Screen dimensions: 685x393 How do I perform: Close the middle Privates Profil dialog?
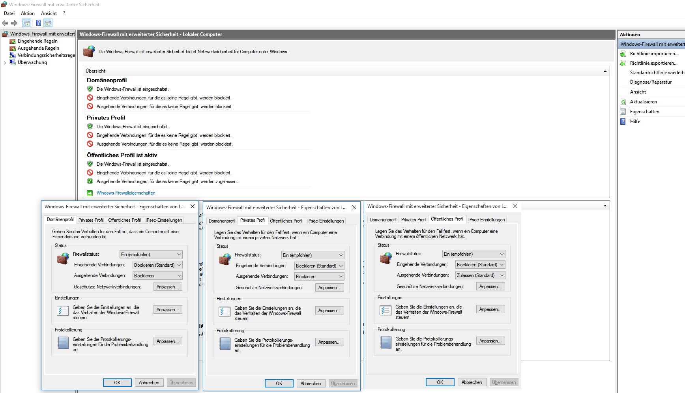click(x=354, y=207)
